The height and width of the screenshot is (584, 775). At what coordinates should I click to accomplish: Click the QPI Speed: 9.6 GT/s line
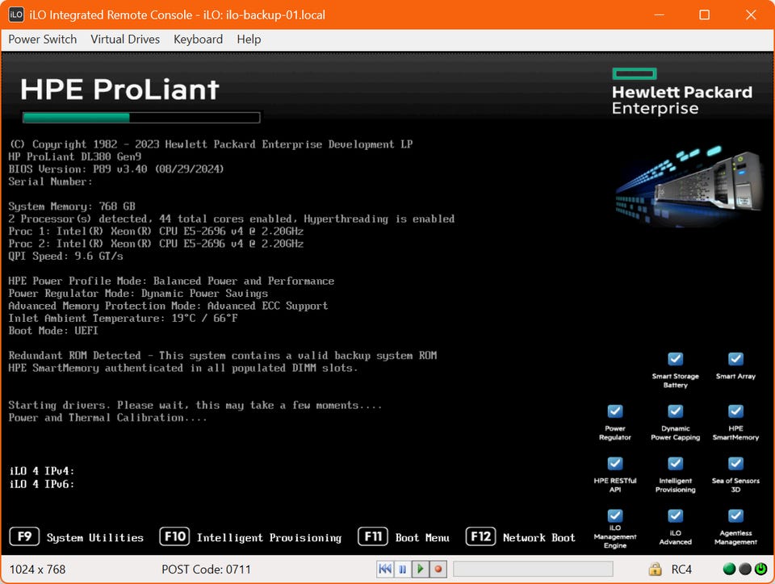coord(65,257)
